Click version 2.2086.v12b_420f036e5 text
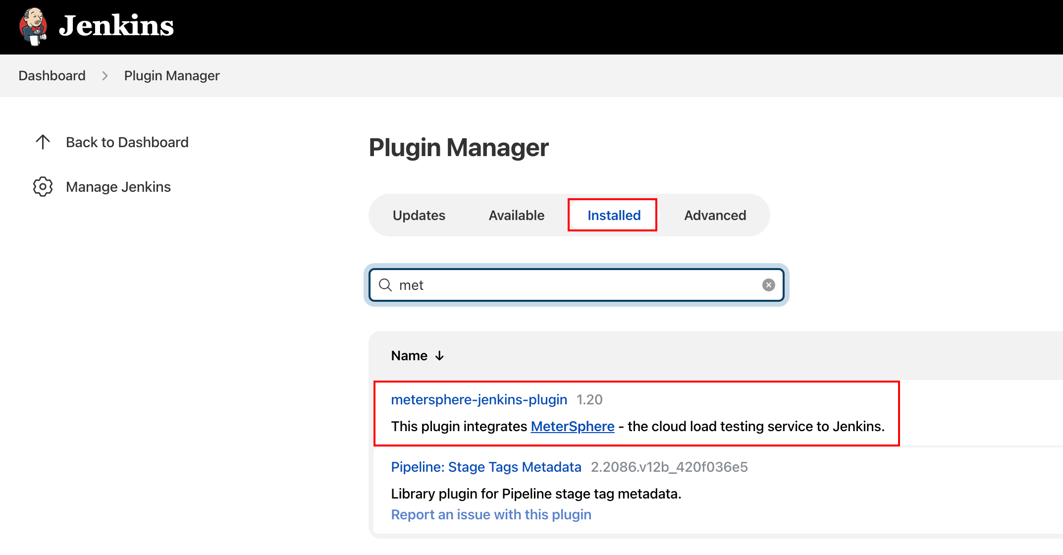This screenshot has width=1063, height=555. tap(669, 467)
